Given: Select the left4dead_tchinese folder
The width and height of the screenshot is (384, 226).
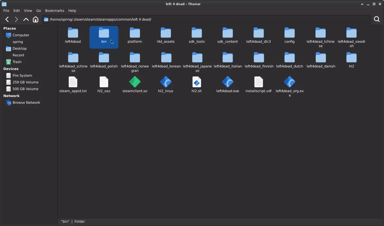Looking at the screenshot, I should tap(321, 38).
